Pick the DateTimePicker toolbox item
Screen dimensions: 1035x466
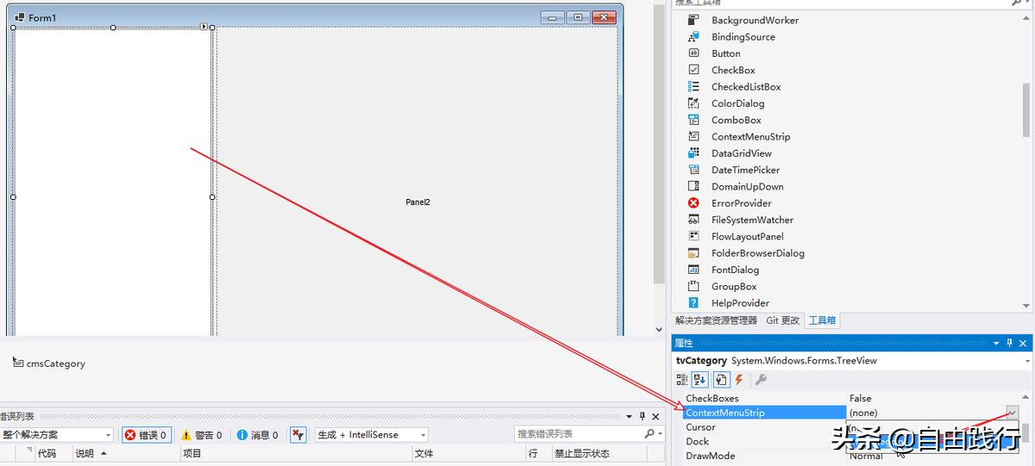746,170
